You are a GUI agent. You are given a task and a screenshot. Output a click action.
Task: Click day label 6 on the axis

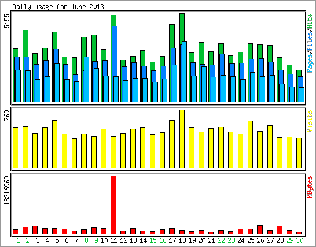point(67,241)
